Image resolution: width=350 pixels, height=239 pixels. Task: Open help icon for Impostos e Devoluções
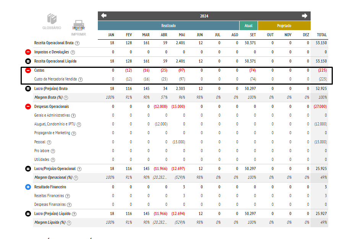[73, 52]
